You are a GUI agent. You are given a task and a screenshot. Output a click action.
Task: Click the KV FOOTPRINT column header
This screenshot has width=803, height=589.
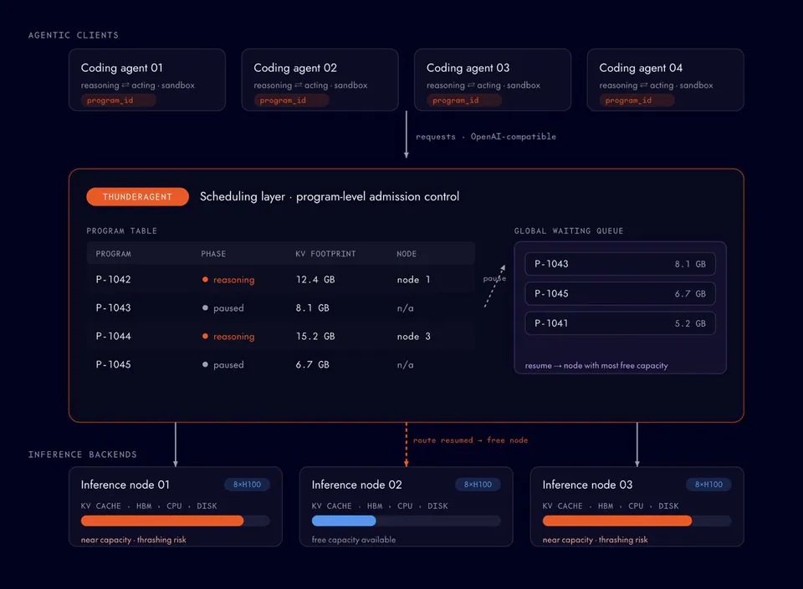click(x=325, y=254)
